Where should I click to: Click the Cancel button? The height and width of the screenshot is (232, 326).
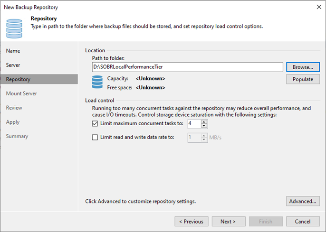(x=303, y=222)
